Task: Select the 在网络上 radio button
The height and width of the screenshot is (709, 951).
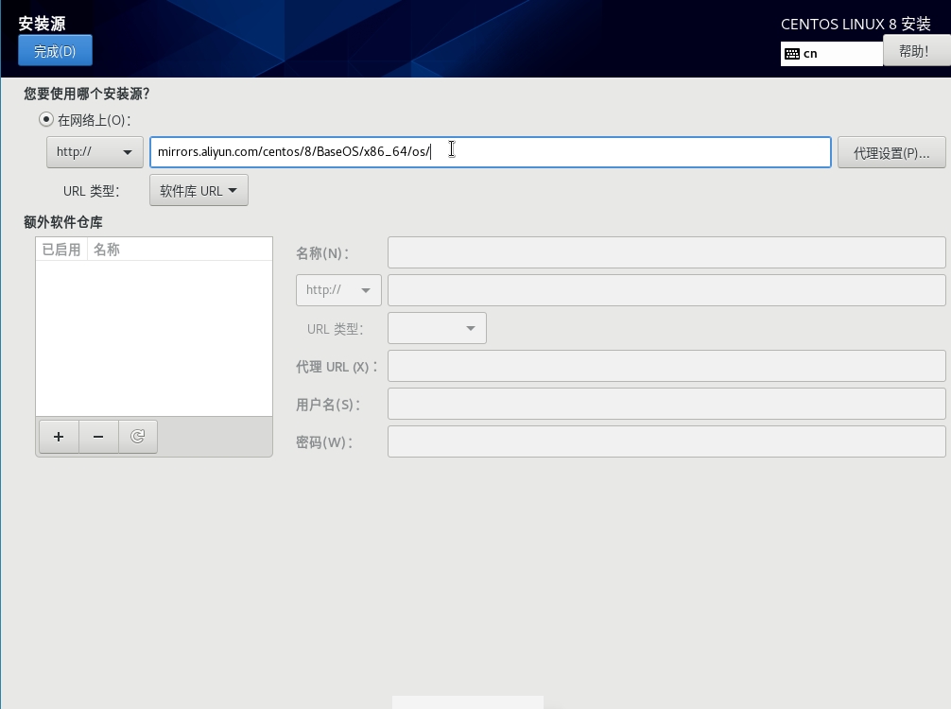Action: (x=46, y=120)
